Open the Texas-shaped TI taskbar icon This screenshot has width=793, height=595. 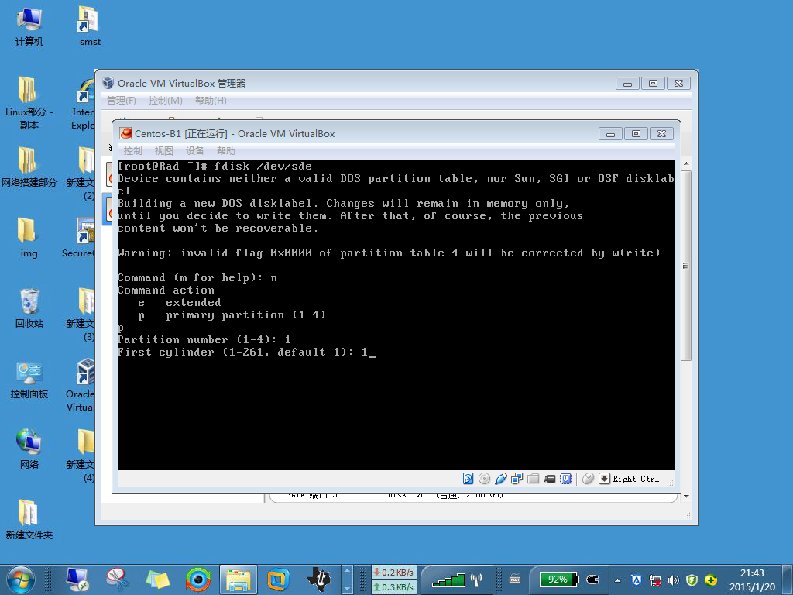318,580
